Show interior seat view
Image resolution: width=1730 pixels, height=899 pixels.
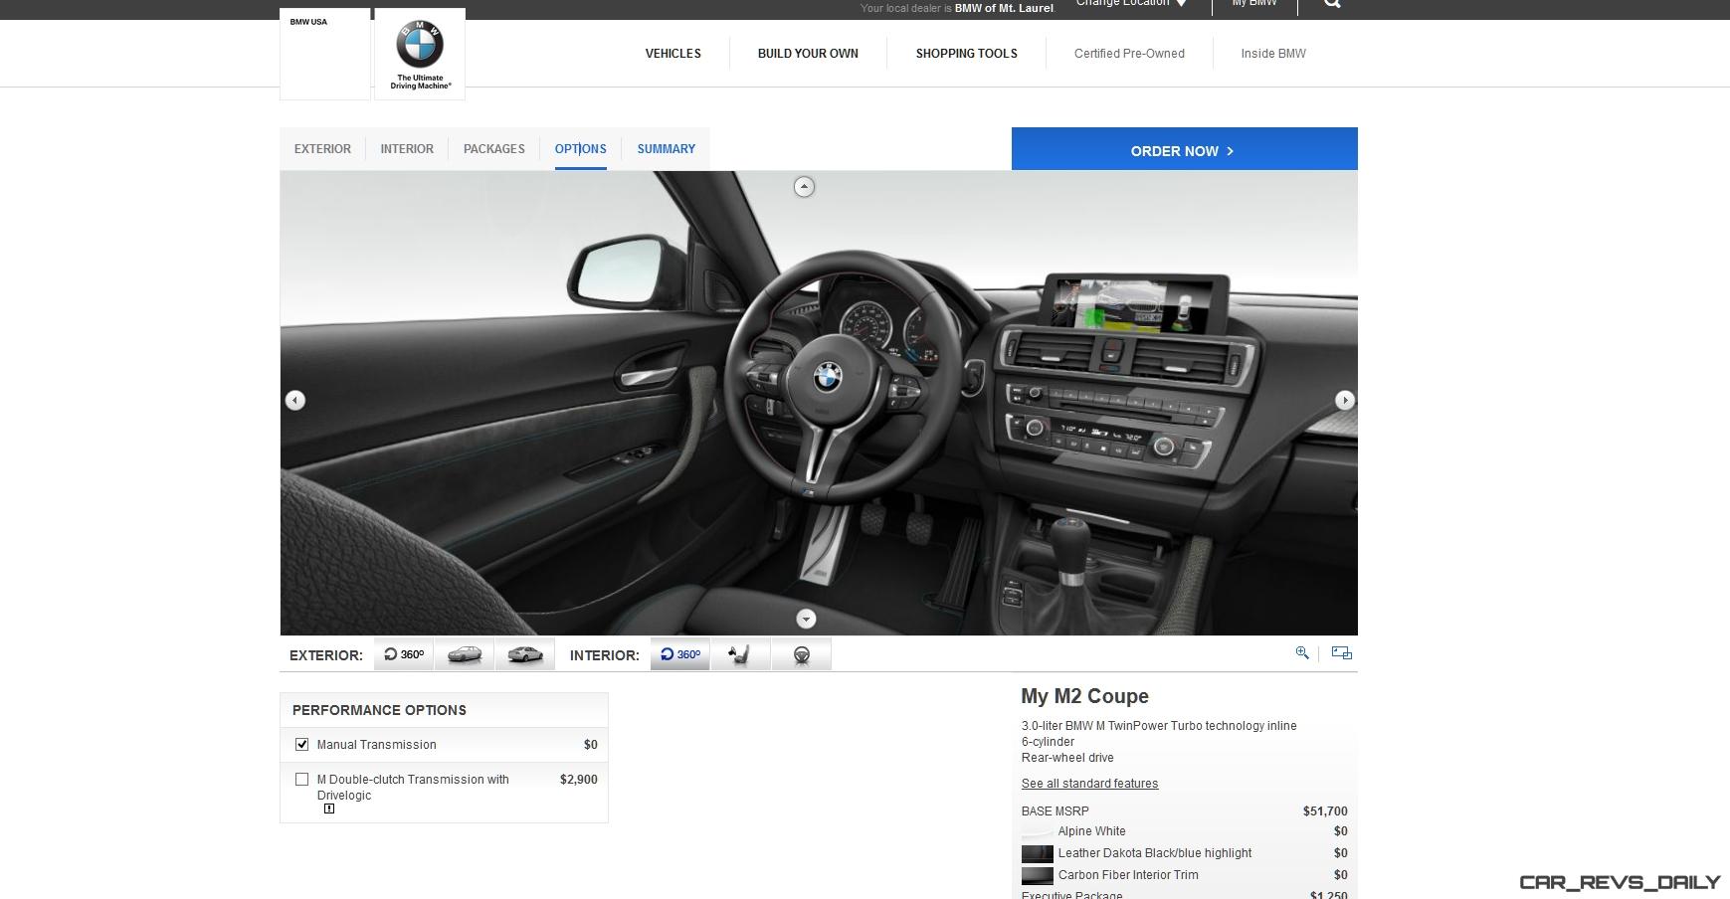(x=741, y=654)
